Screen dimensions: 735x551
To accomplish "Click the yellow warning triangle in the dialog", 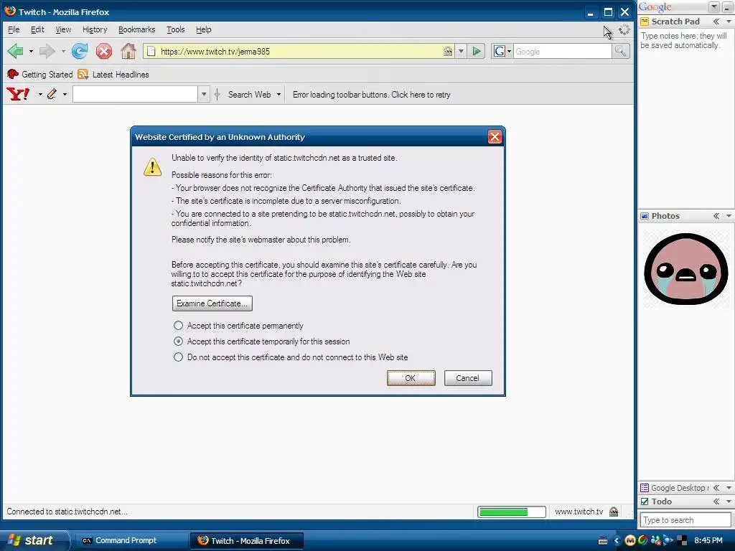I will (152, 167).
